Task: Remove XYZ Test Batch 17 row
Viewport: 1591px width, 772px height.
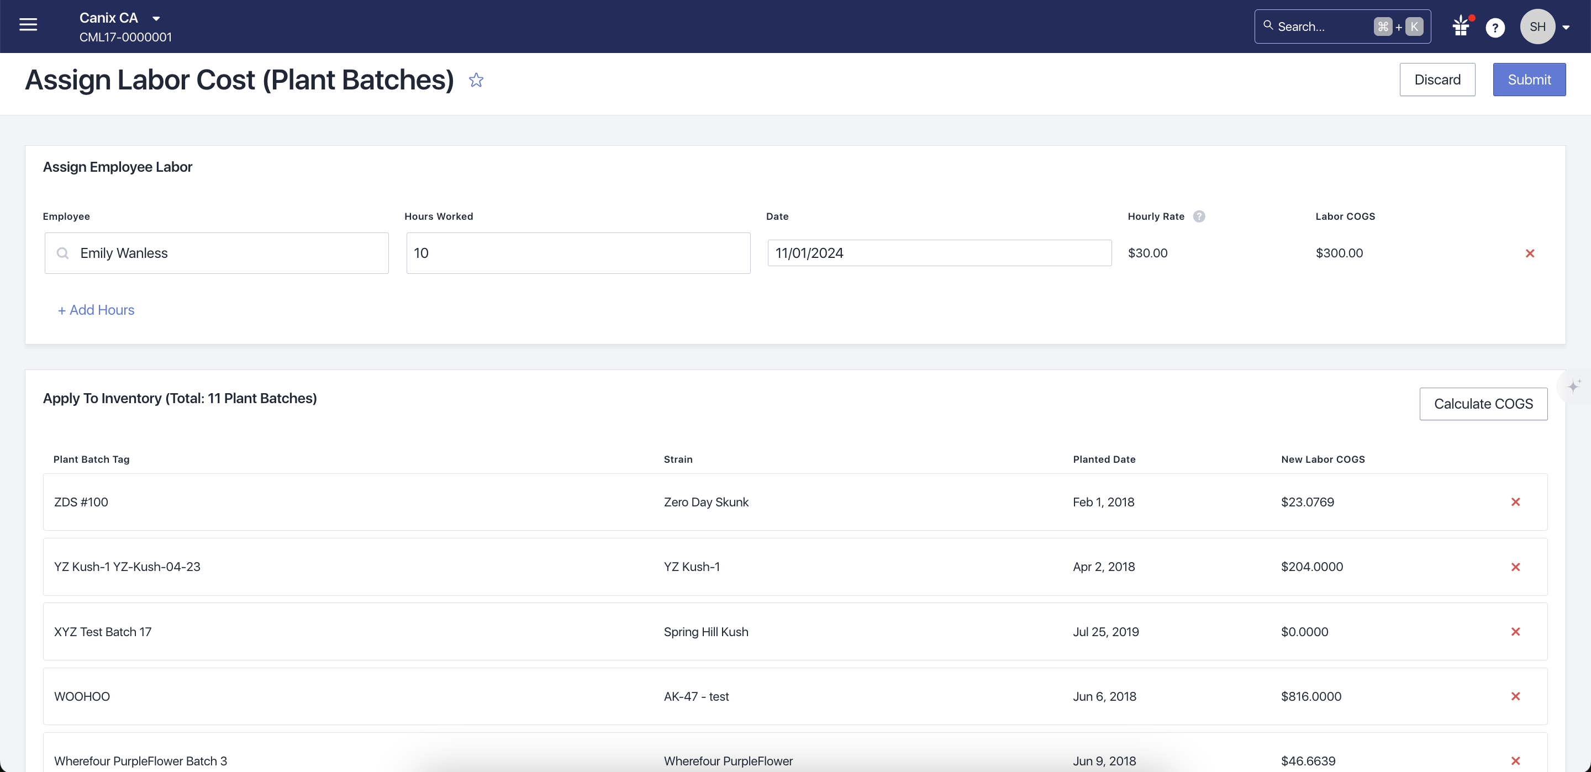Action: pos(1515,632)
